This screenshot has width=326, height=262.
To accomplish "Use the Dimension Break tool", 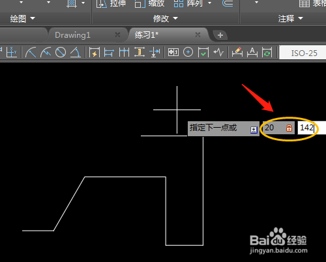I will (x=155, y=52).
